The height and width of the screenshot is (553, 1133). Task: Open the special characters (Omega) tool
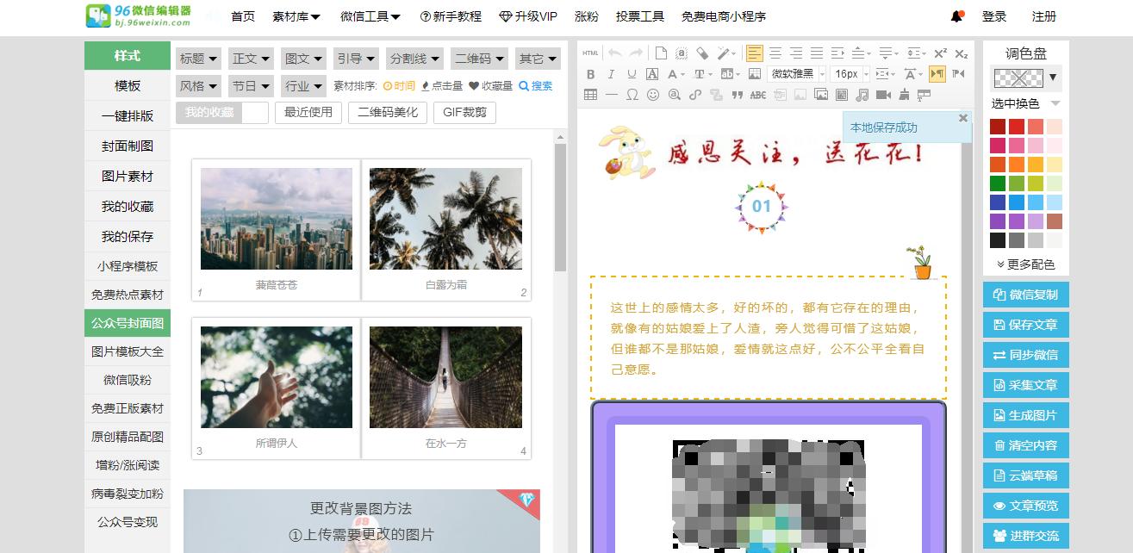point(631,96)
